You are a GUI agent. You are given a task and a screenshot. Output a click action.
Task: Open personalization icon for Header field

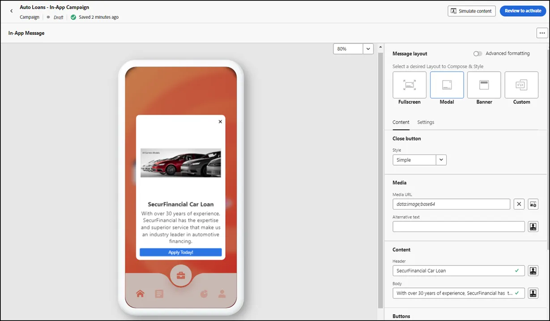click(x=533, y=271)
